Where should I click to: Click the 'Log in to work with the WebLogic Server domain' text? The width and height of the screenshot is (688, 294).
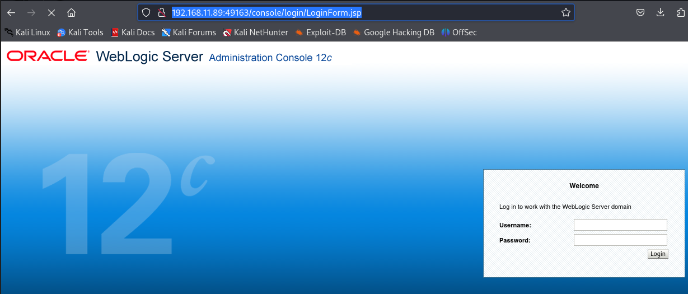[565, 207]
